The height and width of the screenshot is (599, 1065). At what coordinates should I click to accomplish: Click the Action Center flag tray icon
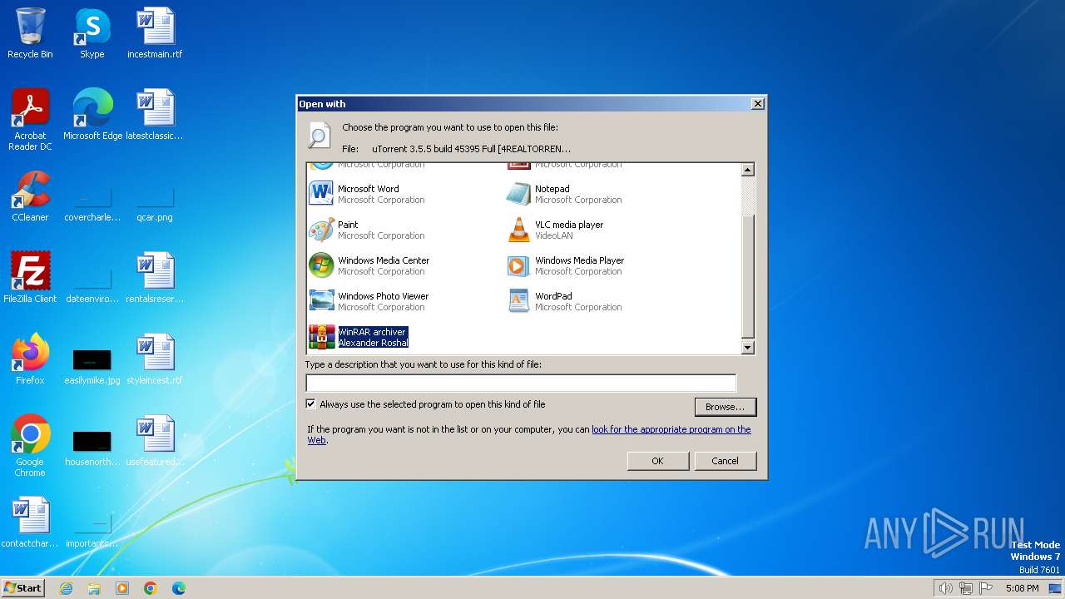click(x=986, y=588)
